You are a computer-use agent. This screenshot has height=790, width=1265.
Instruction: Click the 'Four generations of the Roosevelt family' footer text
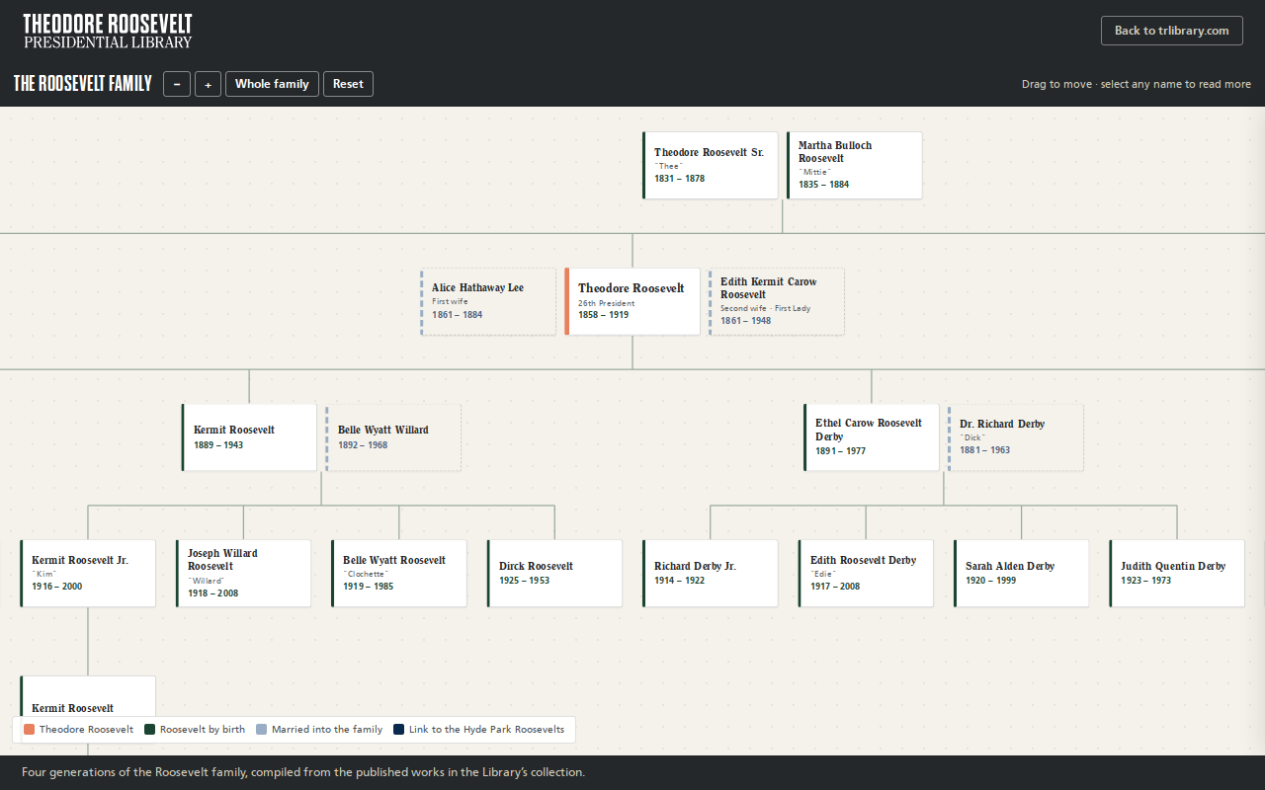303,772
